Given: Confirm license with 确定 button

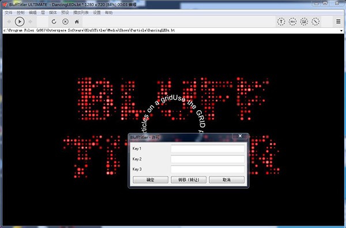Looking at the screenshot, I should (x=151, y=180).
